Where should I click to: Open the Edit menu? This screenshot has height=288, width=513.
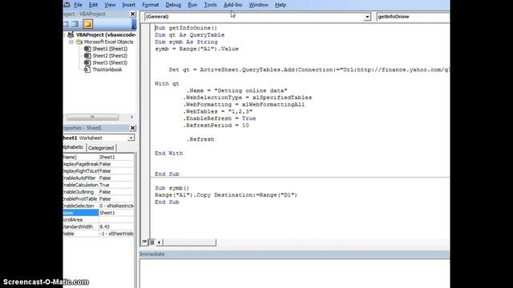93,5
